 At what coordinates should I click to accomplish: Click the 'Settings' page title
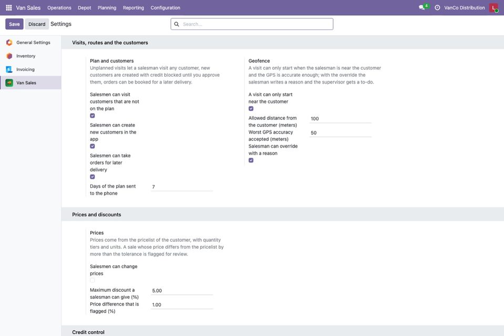pyautogui.click(x=61, y=24)
